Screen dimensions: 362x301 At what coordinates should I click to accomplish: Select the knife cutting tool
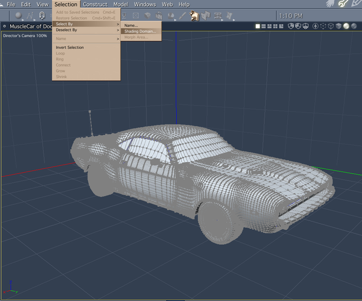pos(182,16)
